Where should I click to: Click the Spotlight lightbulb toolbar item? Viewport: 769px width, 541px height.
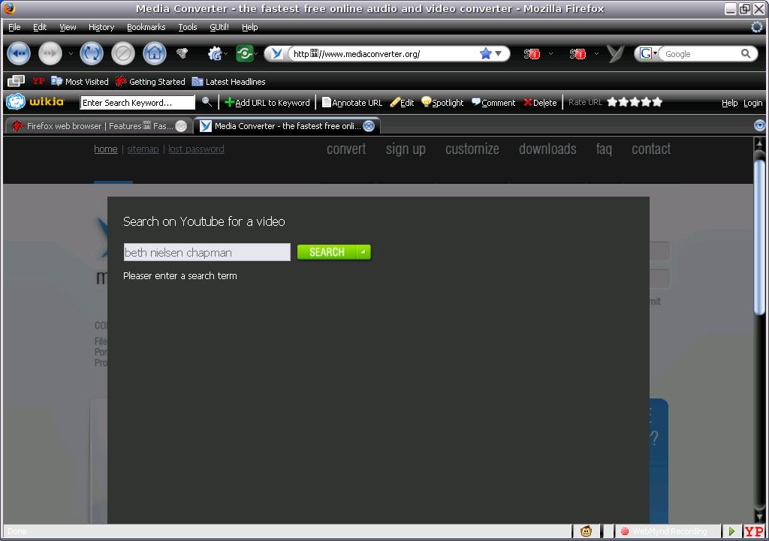(x=442, y=102)
